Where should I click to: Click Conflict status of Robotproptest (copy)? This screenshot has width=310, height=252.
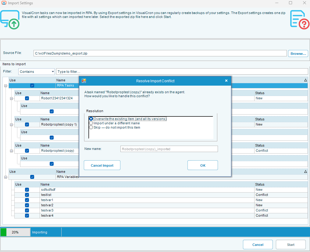point(262,151)
